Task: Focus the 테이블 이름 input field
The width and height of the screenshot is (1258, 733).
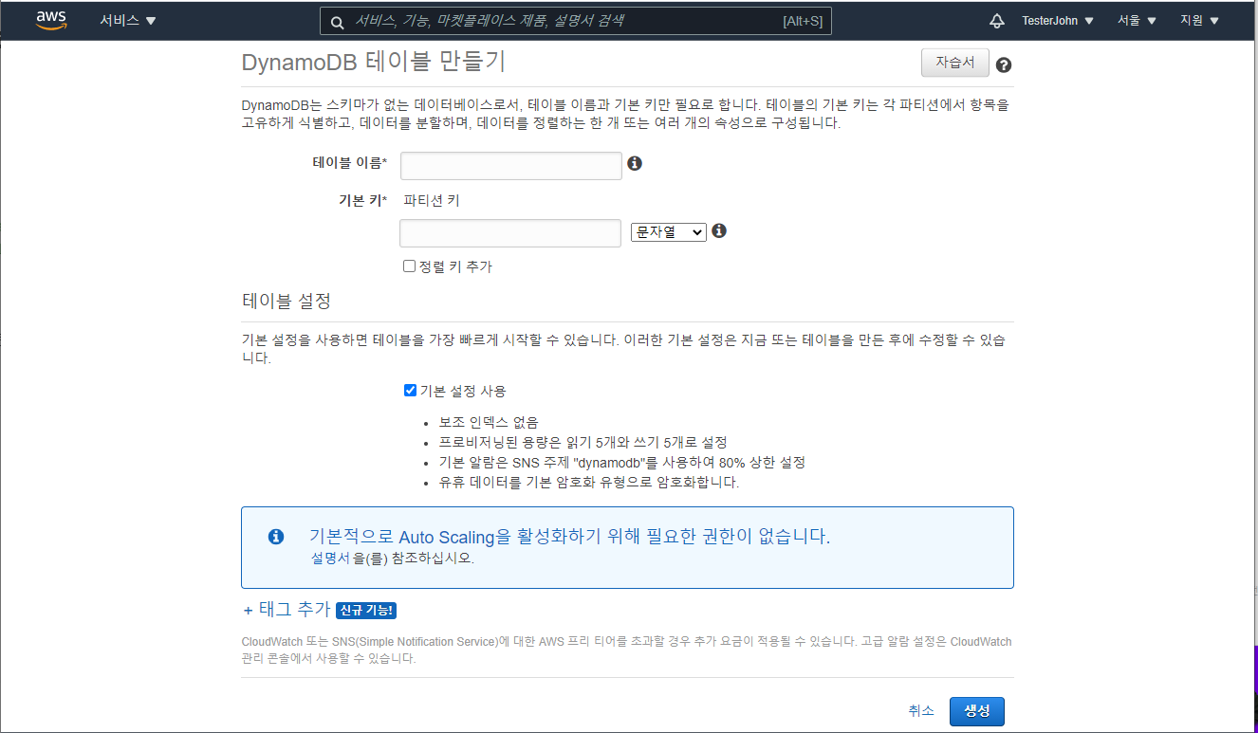Action: [511, 165]
